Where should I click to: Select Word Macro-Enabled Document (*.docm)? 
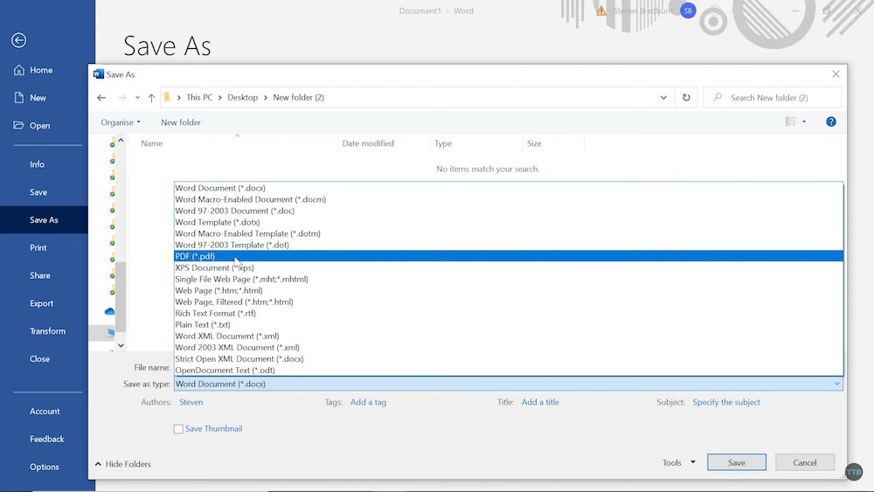pyautogui.click(x=509, y=199)
